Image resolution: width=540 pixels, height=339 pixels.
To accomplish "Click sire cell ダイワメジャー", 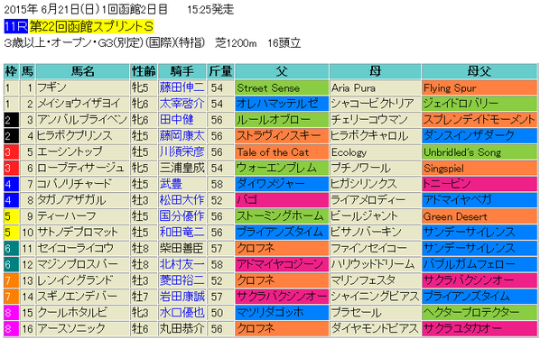I will pos(282,184).
